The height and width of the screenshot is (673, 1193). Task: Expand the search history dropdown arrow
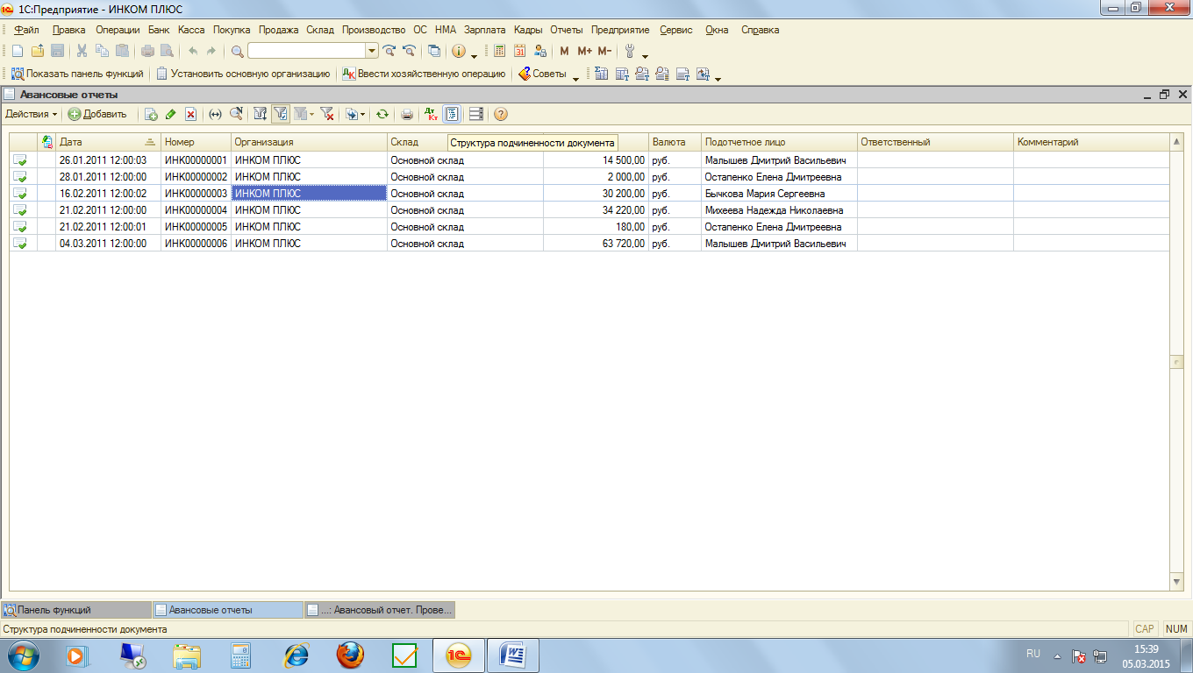pos(372,51)
